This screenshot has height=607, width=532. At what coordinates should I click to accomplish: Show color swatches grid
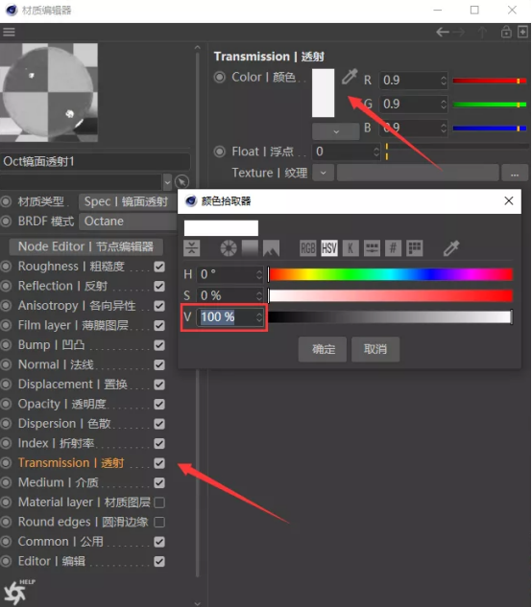pos(415,248)
